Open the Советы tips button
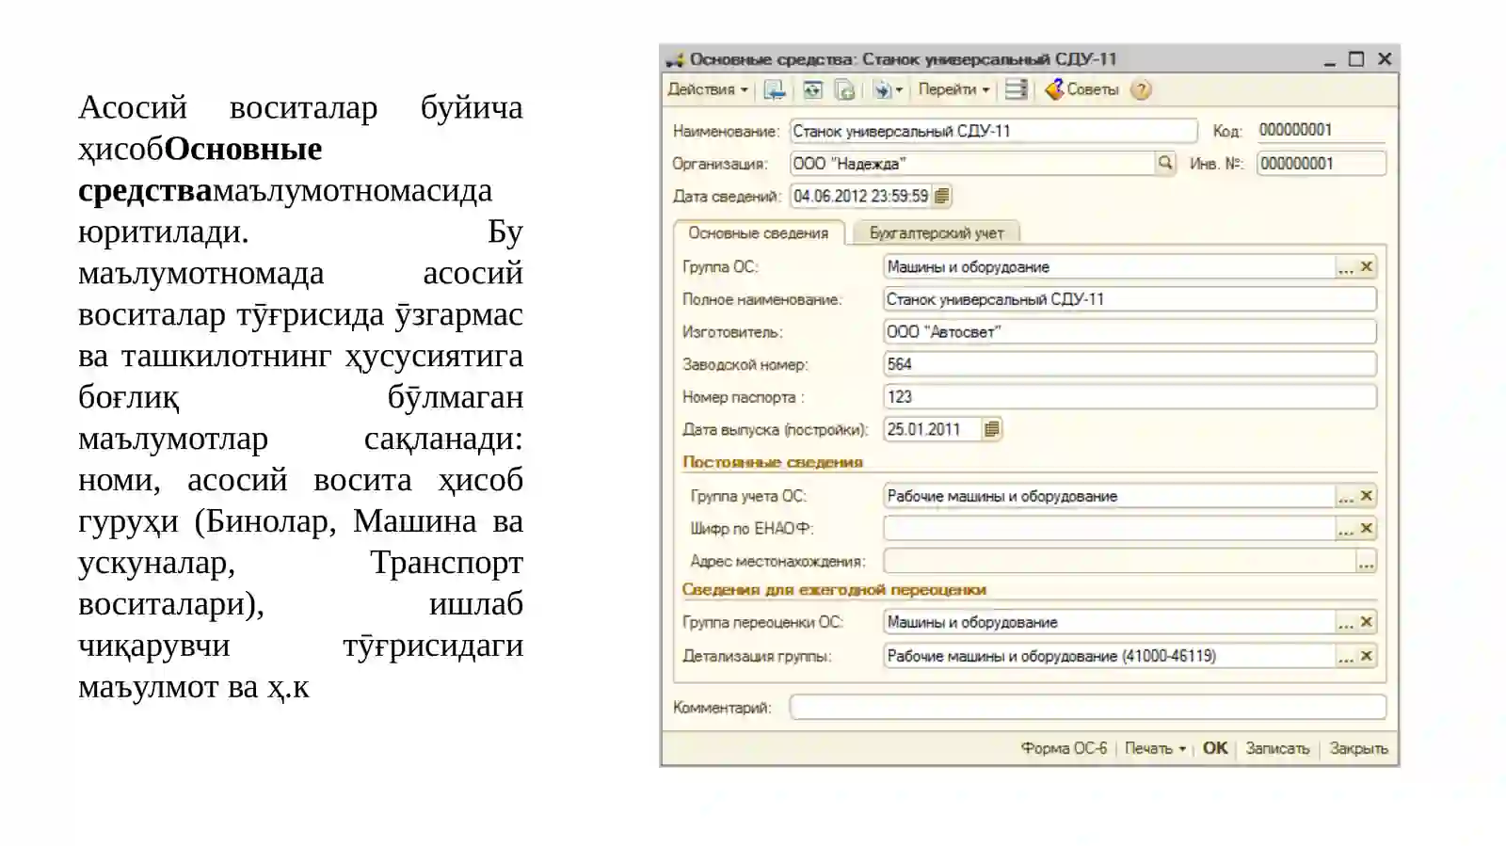The width and height of the screenshot is (1506, 846). (x=1081, y=89)
